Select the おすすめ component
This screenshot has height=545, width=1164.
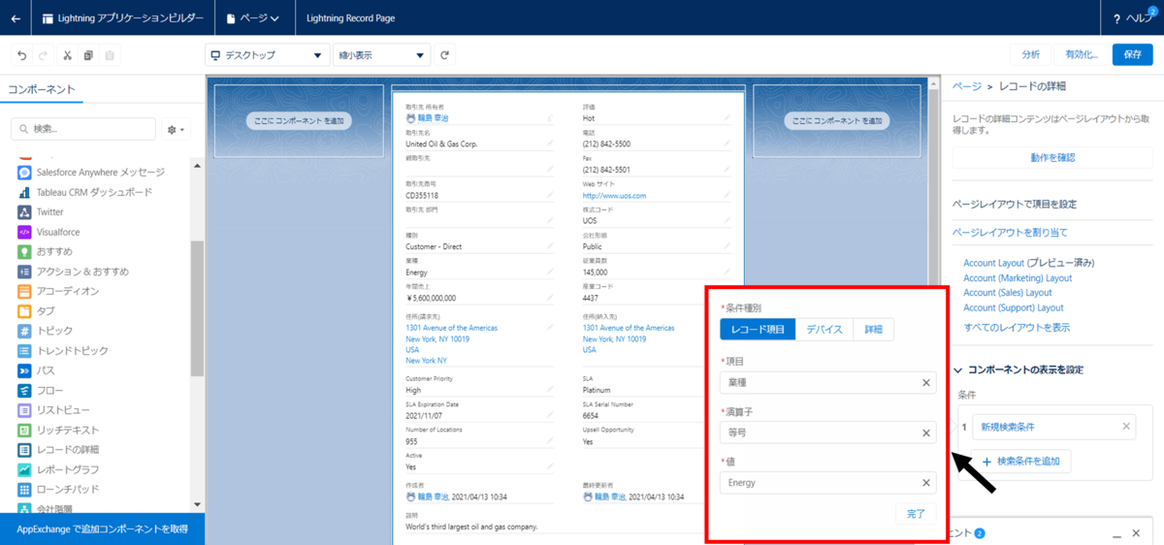coord(45,251)
